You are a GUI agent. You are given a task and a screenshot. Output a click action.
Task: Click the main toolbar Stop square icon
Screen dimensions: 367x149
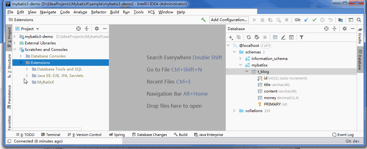tap(286, 20)
